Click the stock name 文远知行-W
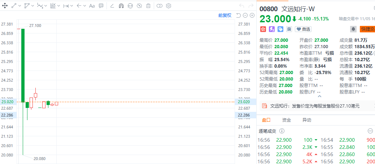 click(x=298, y=9)
